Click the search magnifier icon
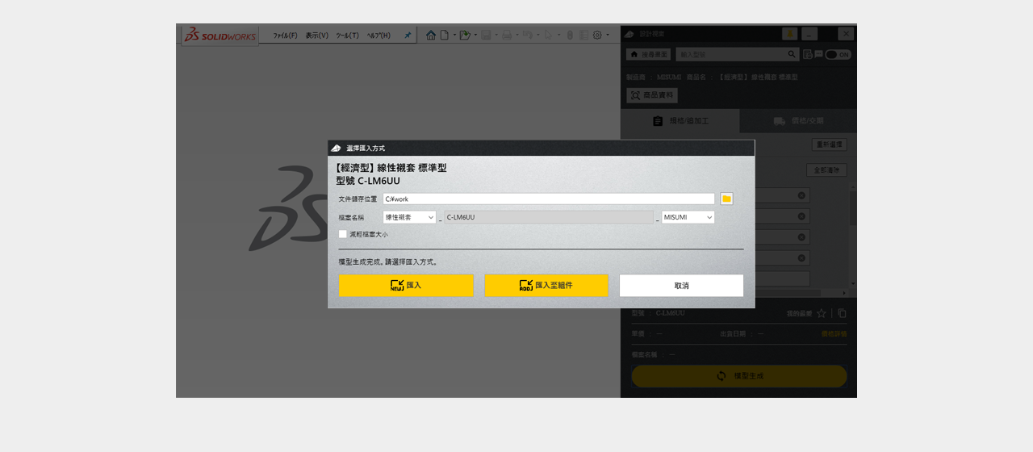Image resolution: width=1033 pixels, height=452 pixels. point(792,55)
